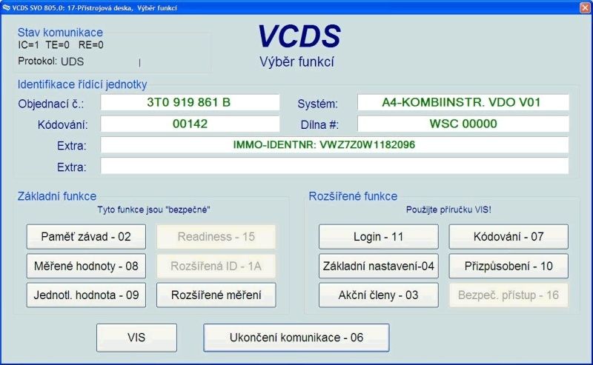Open Paměť závad - 02 fault codes
Image resolution: width=593 pixels, height=365 pixels.
click(86, 237)
